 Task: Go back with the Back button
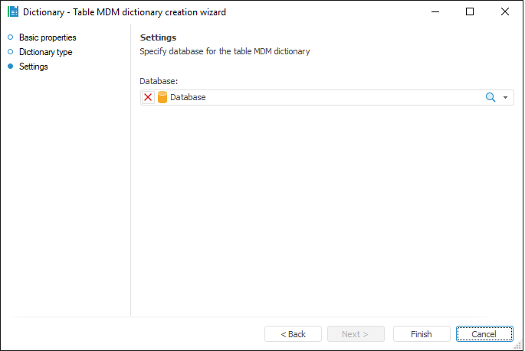click(x=293, y=334)
